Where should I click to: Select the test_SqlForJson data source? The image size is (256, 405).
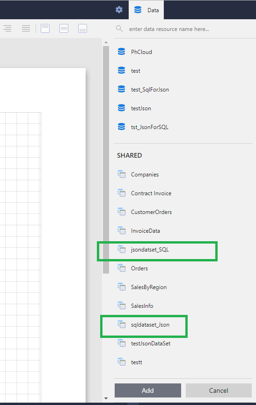150,90
